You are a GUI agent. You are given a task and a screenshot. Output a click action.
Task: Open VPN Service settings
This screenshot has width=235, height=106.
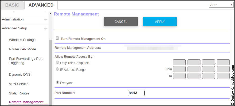[18, 84]
